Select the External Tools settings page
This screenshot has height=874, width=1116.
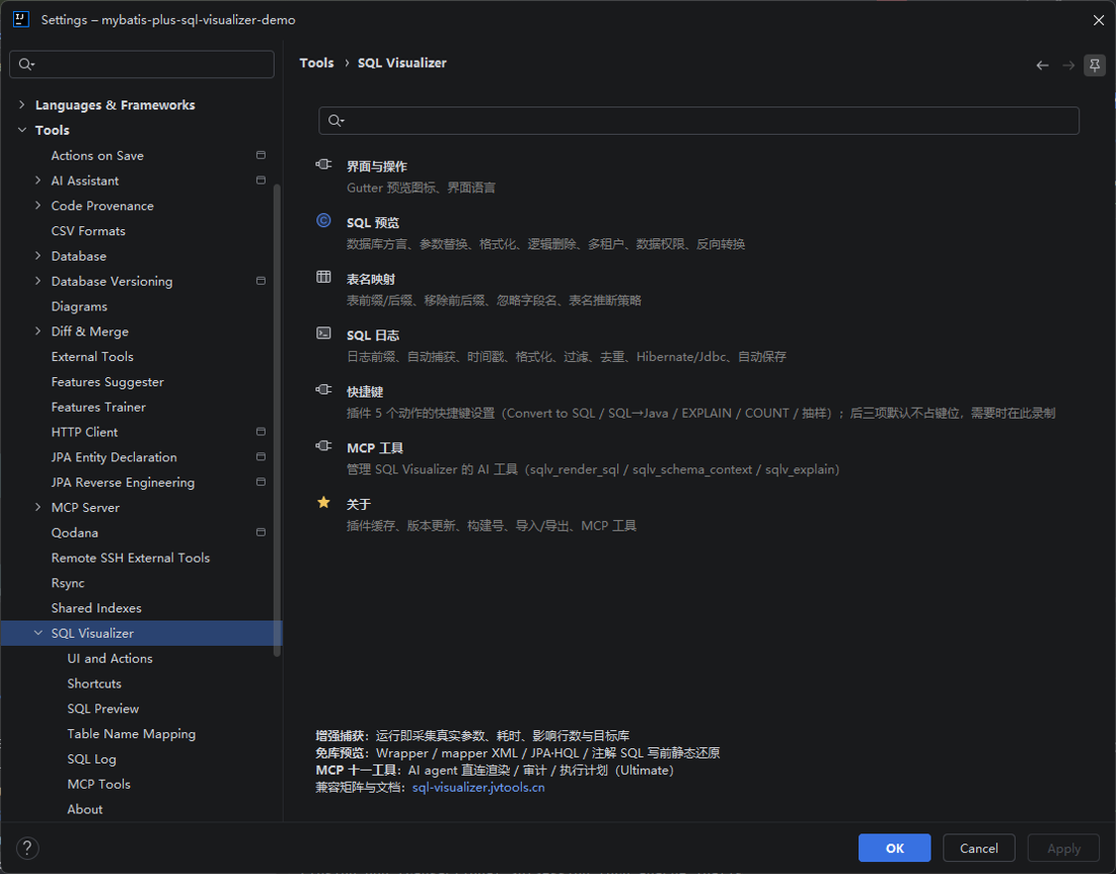tap(92, 356)
